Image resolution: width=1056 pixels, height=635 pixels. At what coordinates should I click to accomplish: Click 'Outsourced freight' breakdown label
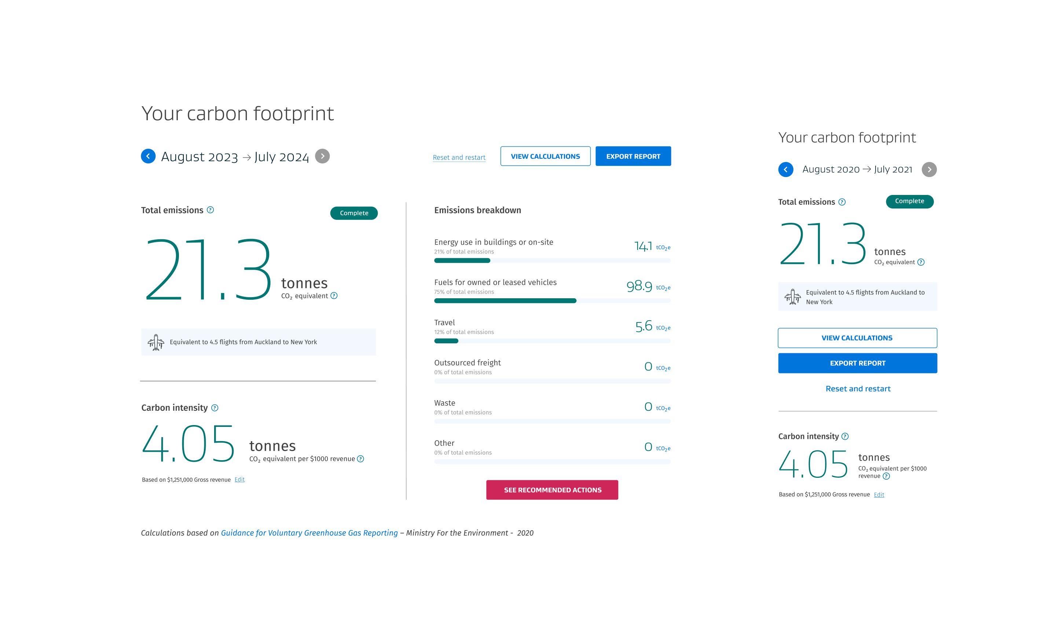467,363
